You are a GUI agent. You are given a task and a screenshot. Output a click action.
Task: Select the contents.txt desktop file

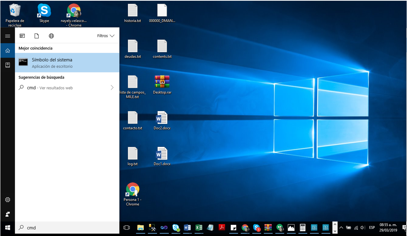click(162, 49)
